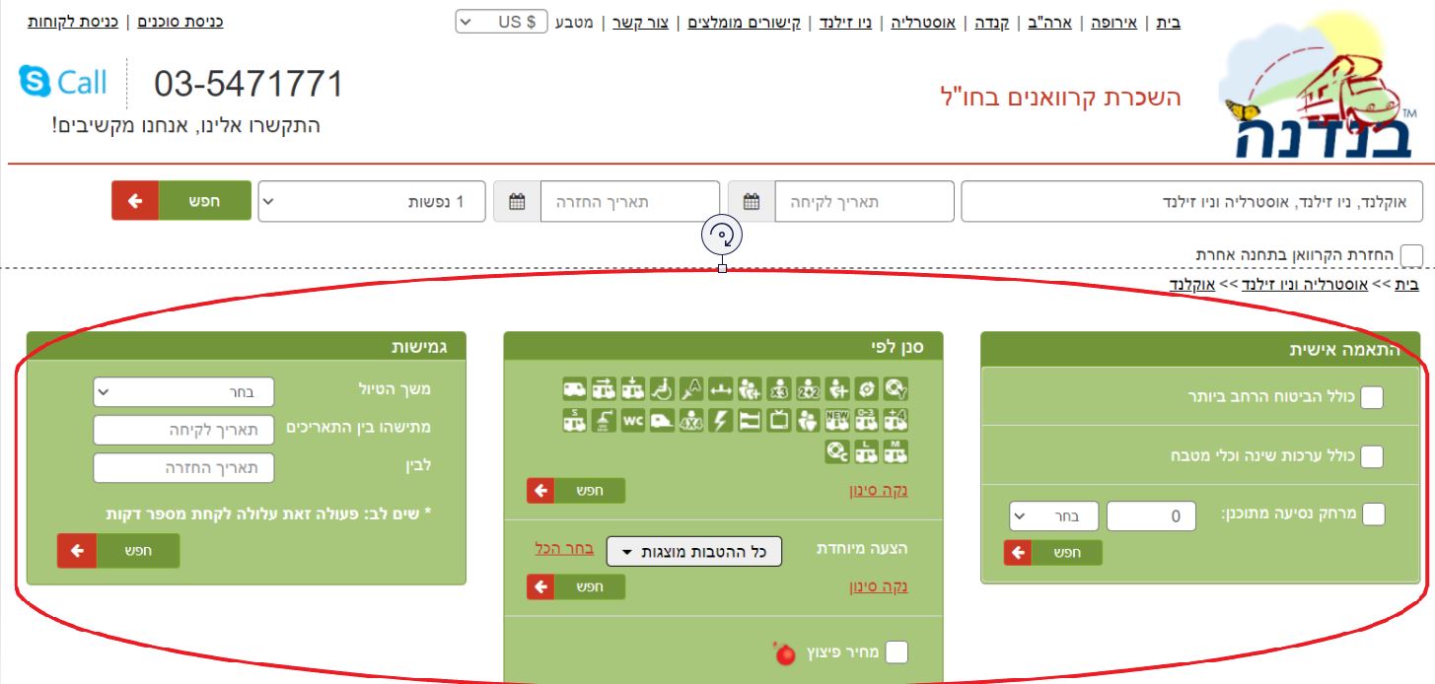Click 'בחר הכל' link

tap(564, 549)
